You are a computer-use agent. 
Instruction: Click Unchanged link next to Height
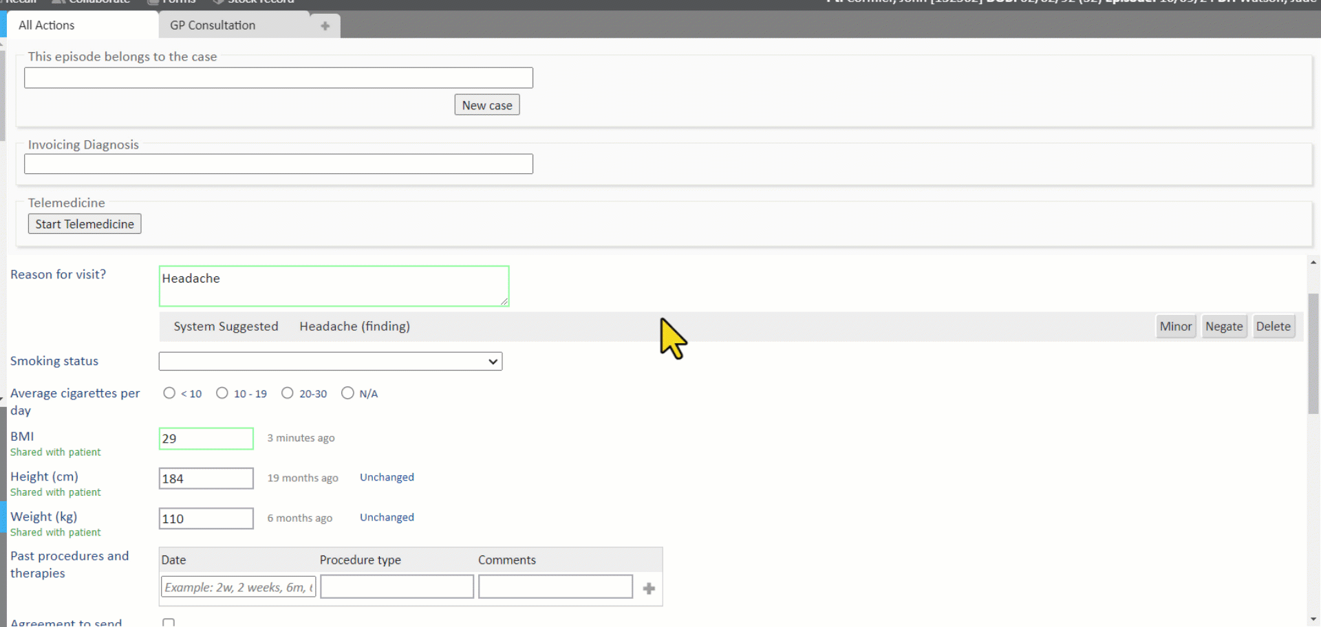coord(387,477)
